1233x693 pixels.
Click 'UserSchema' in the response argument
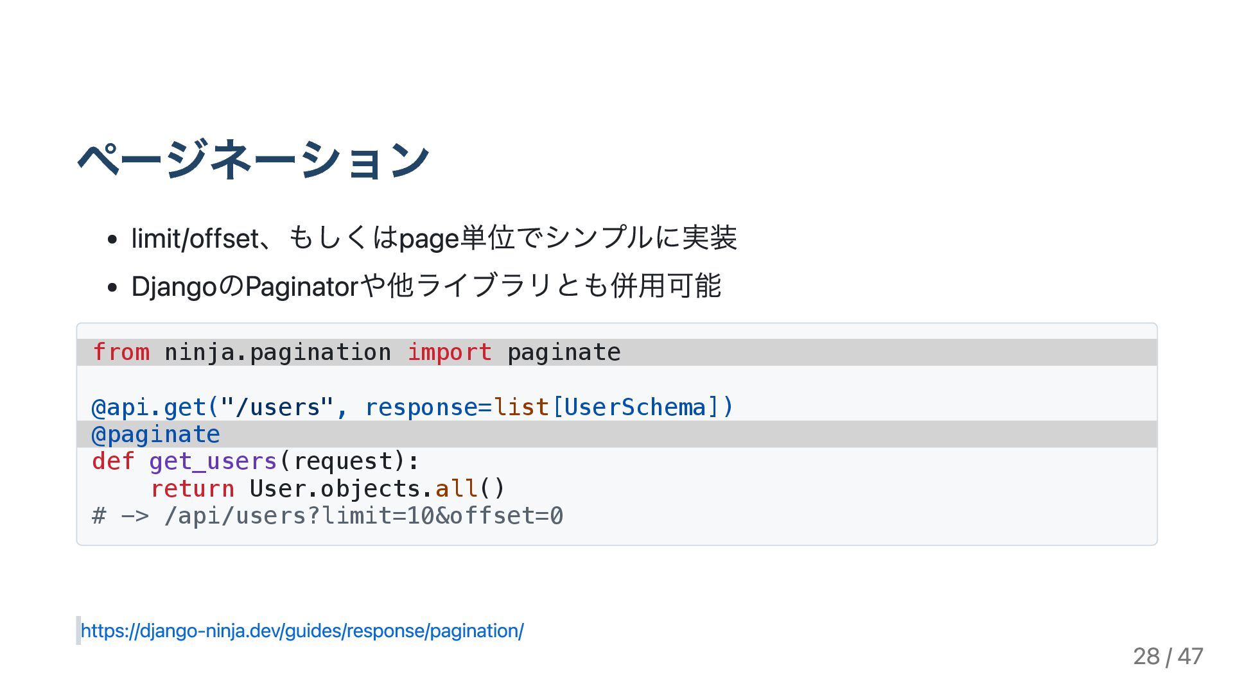[x=634, y=407]
